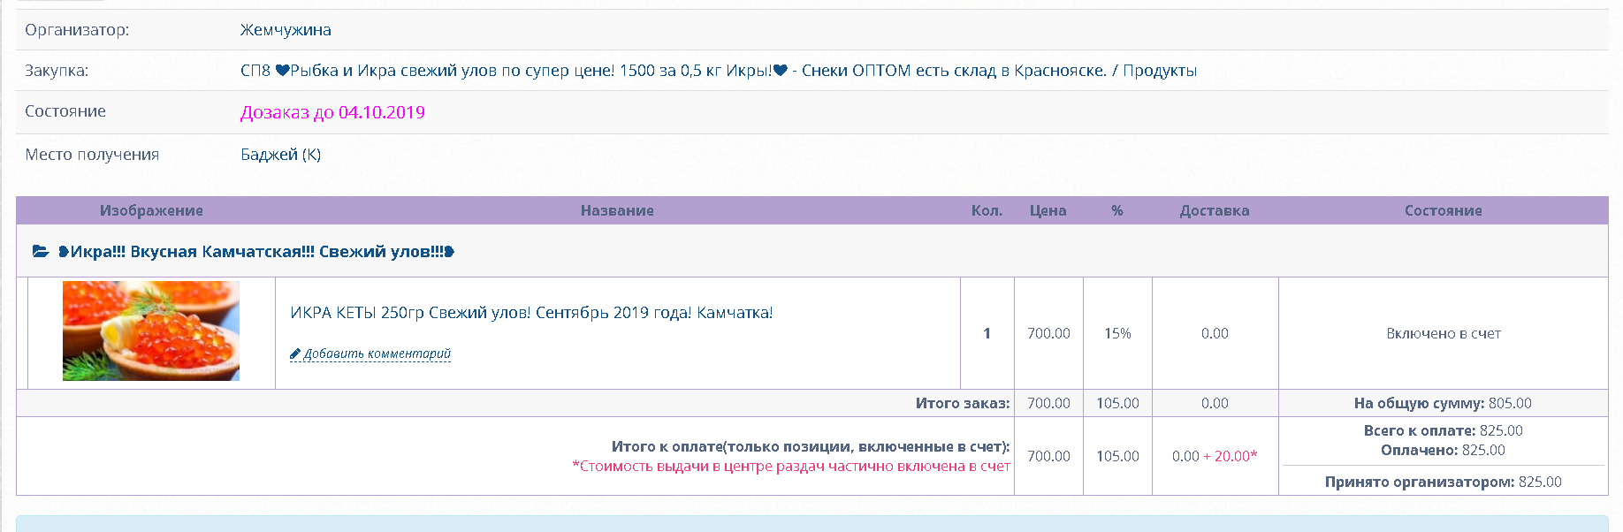This screenshot has width=1623, height=532.
Task: Click the Цена column header
Action: coord(1048,210)
